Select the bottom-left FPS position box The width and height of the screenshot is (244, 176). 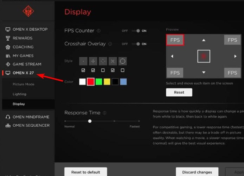click(x=175, y=73)
